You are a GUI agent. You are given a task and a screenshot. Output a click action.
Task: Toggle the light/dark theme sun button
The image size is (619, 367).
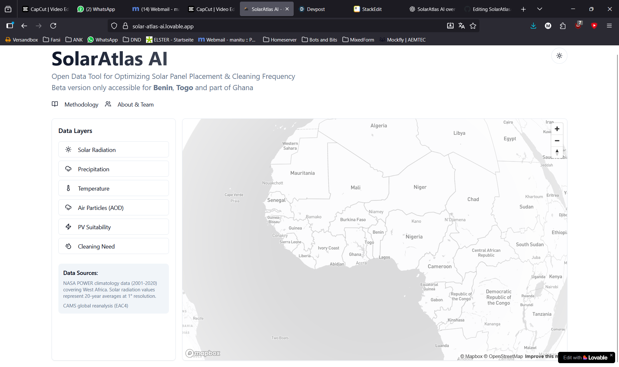click(559, 56)
